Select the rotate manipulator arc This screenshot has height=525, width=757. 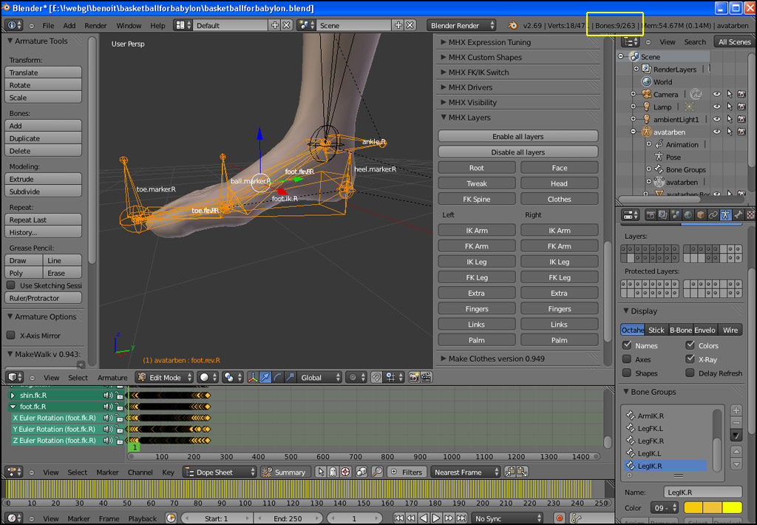[x=278, y=378]
